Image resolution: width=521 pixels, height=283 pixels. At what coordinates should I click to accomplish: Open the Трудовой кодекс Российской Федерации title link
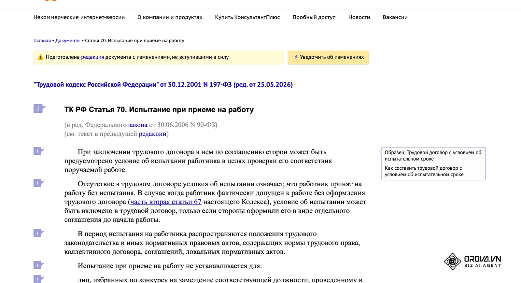[x=163, y=85]
